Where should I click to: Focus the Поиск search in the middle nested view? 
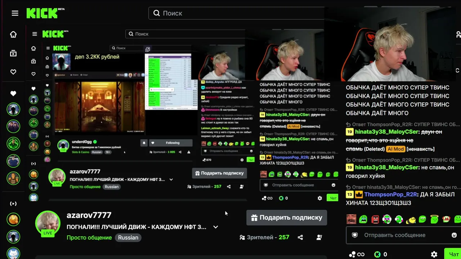[185, 34]
